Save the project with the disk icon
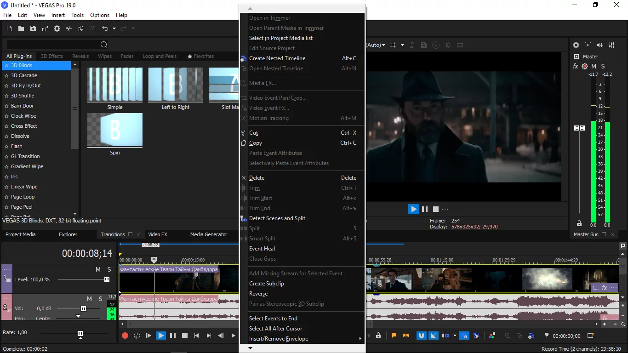Screen dimensions: 628x353 click(33, 28)
